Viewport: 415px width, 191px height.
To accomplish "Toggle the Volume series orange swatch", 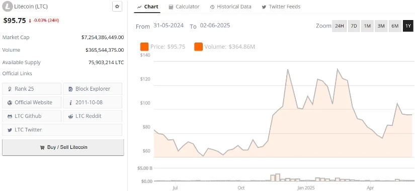I will [198, 47].
